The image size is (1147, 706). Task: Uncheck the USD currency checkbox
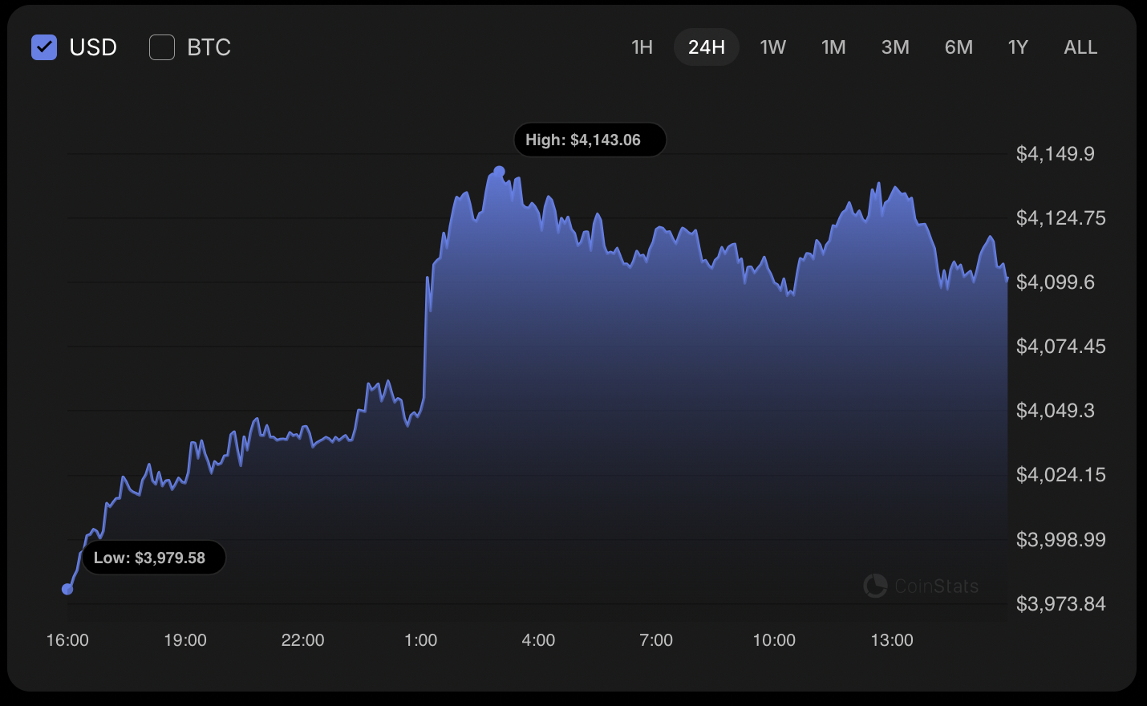[x=44, y=47]
